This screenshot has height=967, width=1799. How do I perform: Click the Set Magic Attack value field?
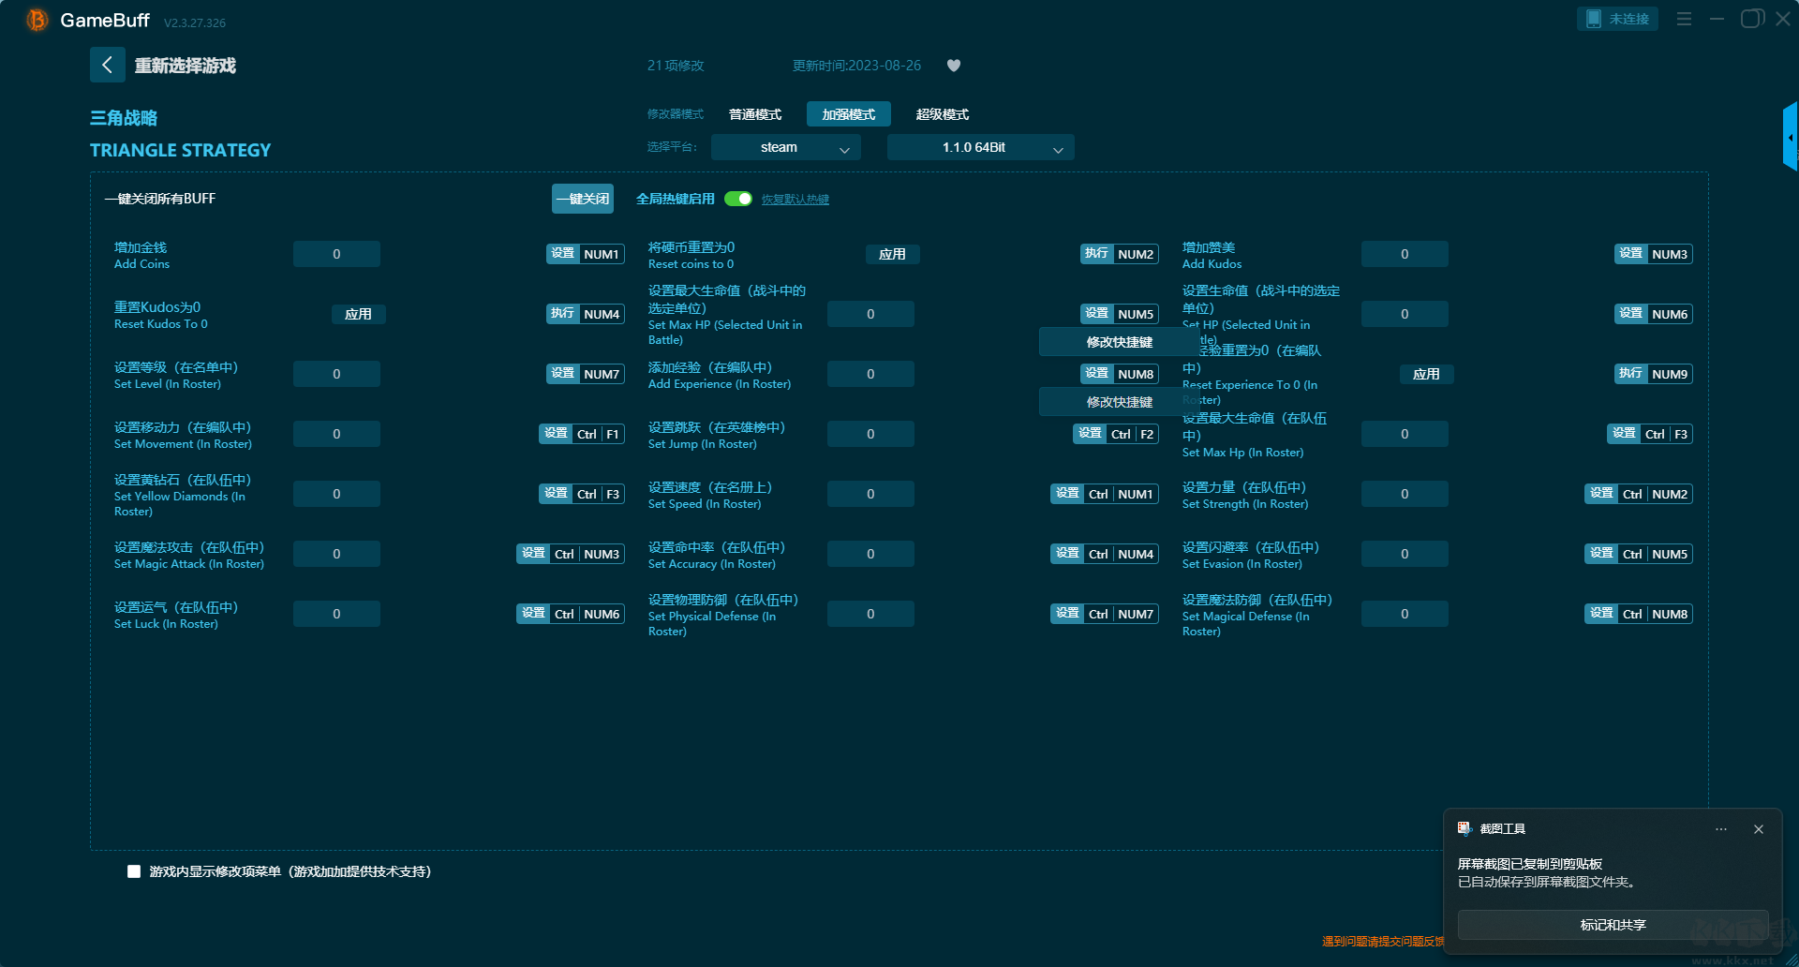pyautogui.click(x=336, y=554)
